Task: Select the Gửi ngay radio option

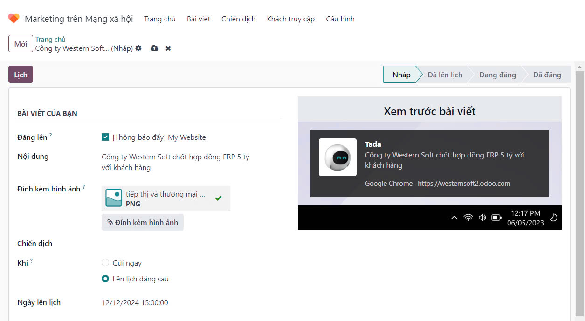Action: (x=105, y=263)
